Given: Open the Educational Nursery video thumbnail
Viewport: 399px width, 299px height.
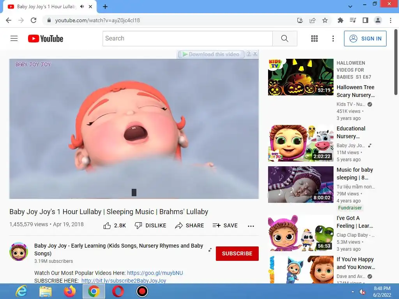Looking at the screenshot, I should pos(300,143).
